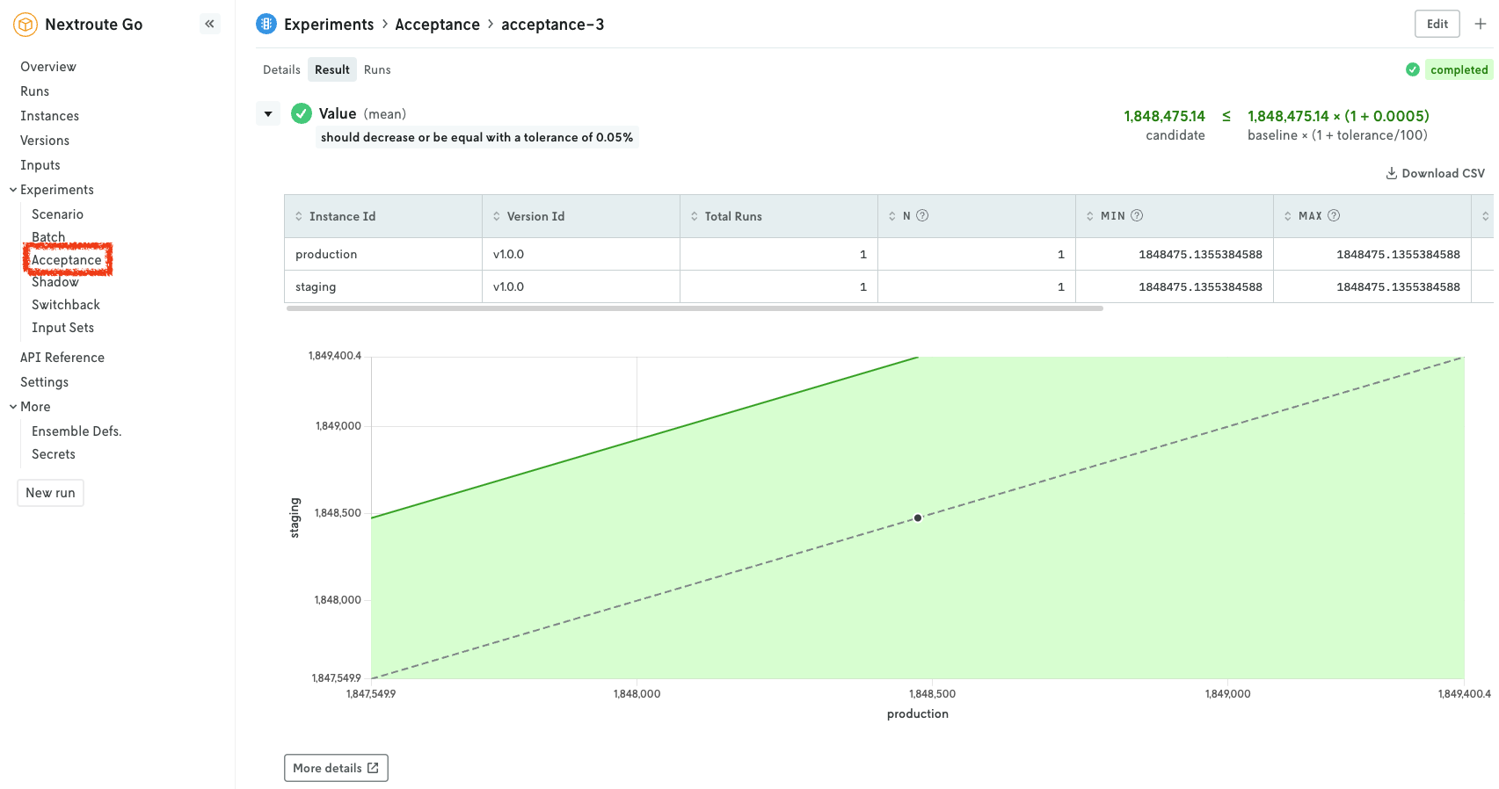Collapse the Experiments sidebar group
The height and width of the screenshot is (789, 1499).
(x=13, y=190)
